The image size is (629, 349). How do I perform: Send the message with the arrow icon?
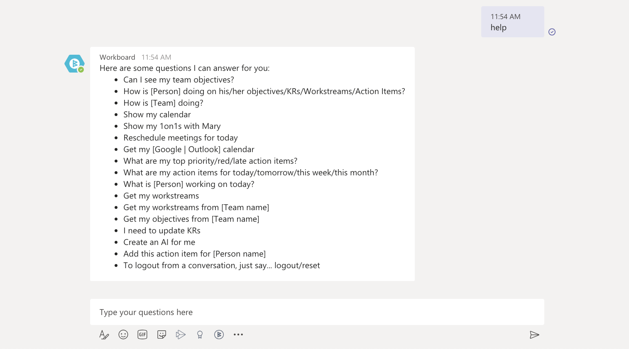tap(534, 335)
